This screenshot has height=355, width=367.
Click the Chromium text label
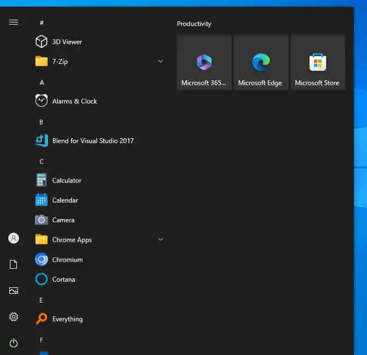67,260
